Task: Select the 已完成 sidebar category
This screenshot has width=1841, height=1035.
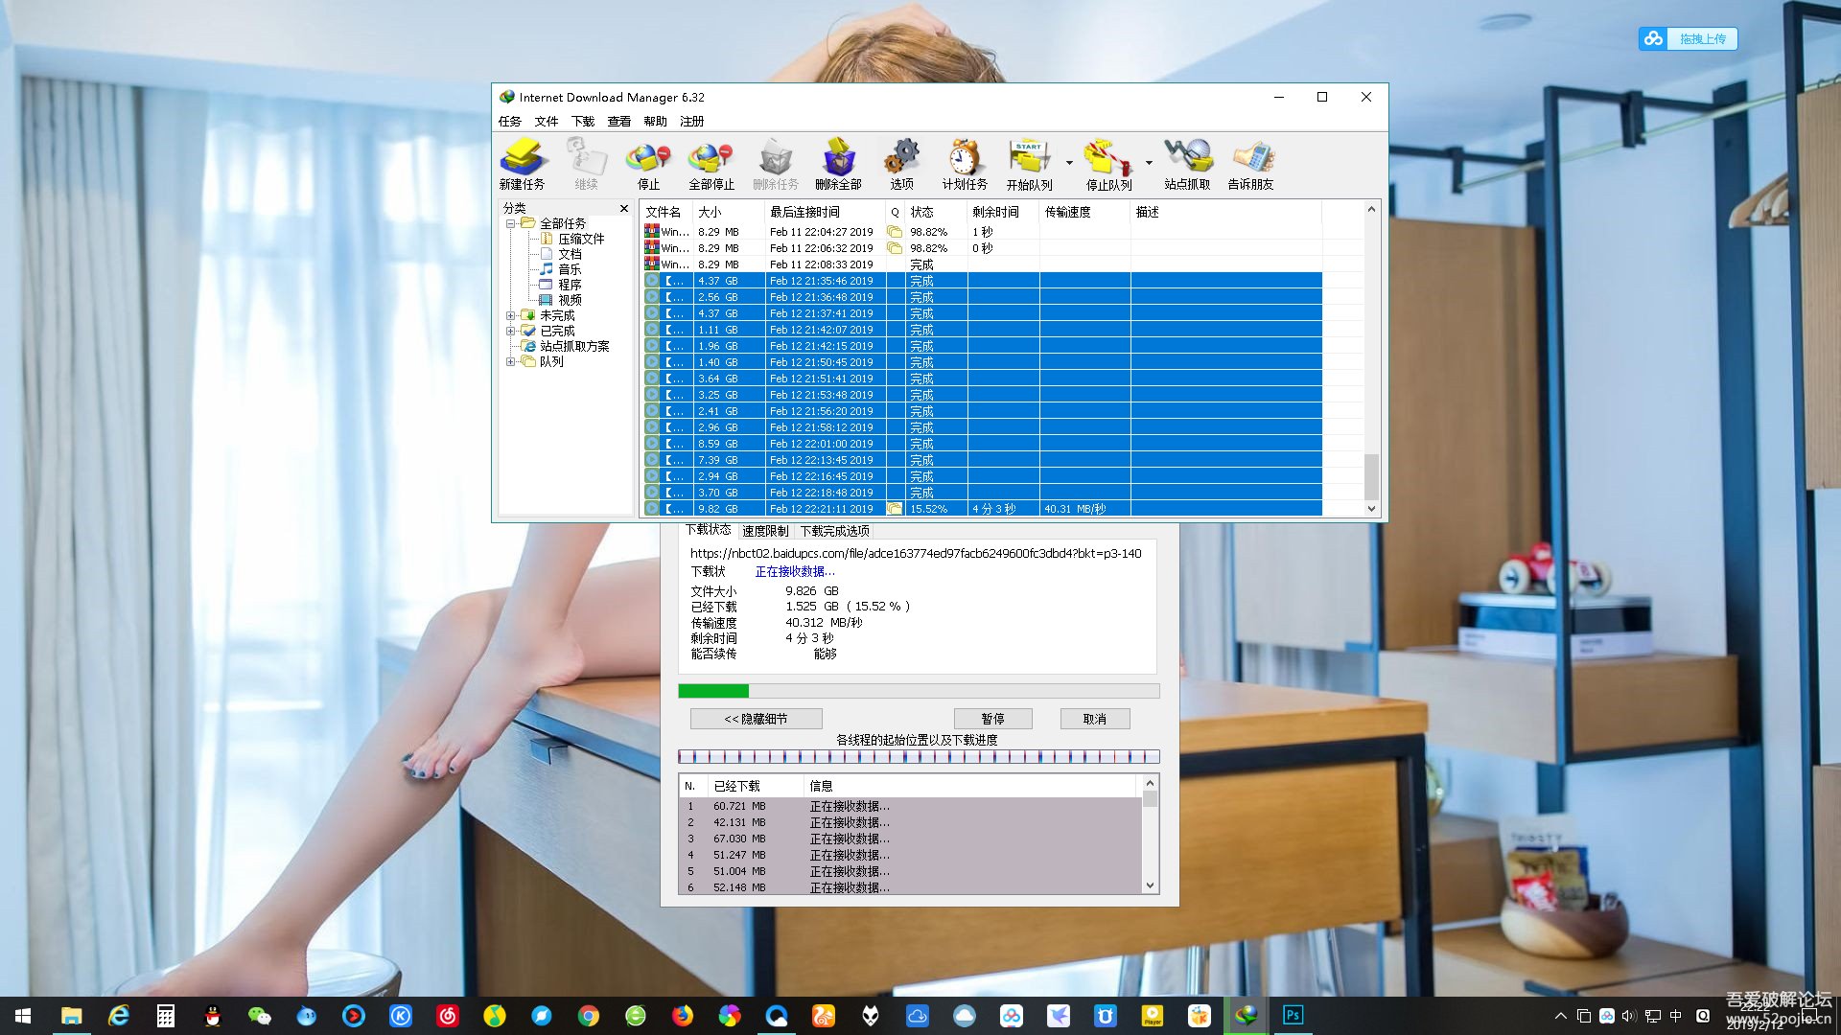Action: pos(557,330)
